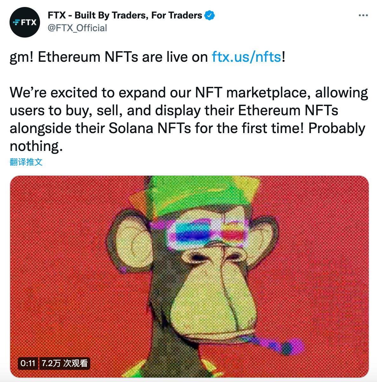Visit the @FTX_Official handle
377x382 pixels.
pyautogui.click(x=77, y=28)
